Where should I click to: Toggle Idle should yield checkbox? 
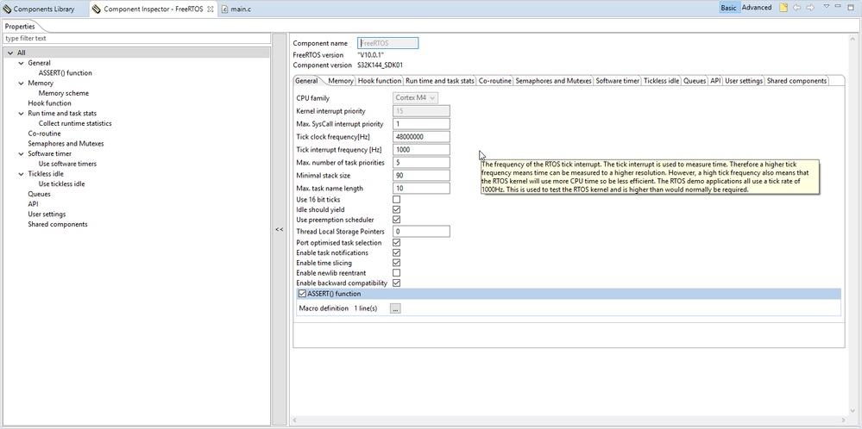click(x=396, y=209)
